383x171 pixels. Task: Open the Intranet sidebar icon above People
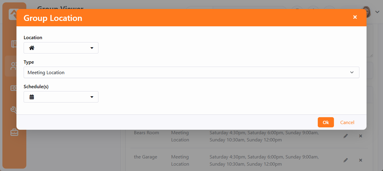pyautogui.click(x=14, y=44)
